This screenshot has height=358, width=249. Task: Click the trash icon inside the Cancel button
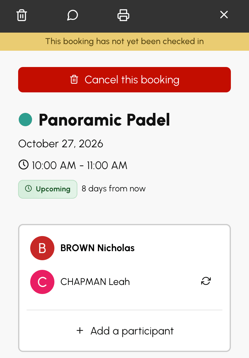(74, 79)
